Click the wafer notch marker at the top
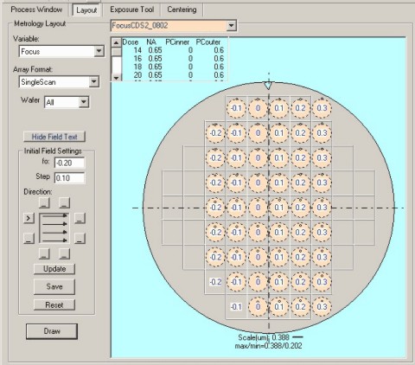This screenshot has width=415, height=365. coord(268,86)
